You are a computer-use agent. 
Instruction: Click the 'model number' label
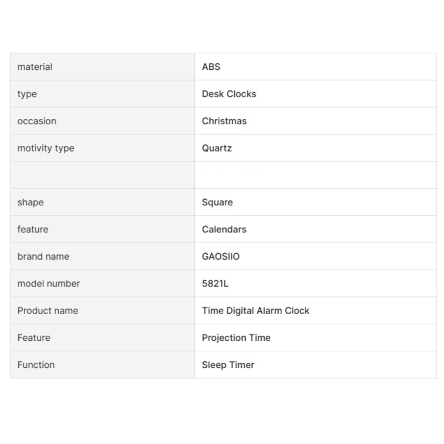tap(49, 284)
